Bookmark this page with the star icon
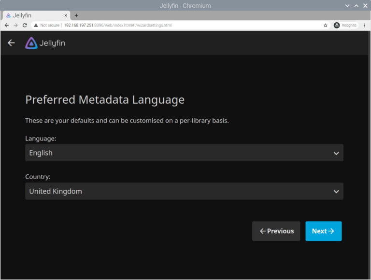371x280 pixels. (326, 25)
